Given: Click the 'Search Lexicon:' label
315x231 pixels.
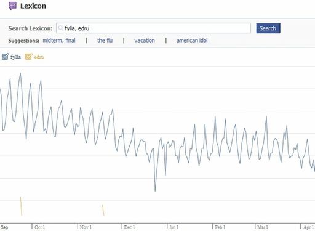Looking at the screenshot, I should click(30, 28).
